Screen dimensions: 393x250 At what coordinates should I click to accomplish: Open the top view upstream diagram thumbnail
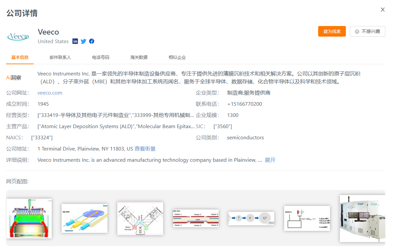click(x=84, y=218)
